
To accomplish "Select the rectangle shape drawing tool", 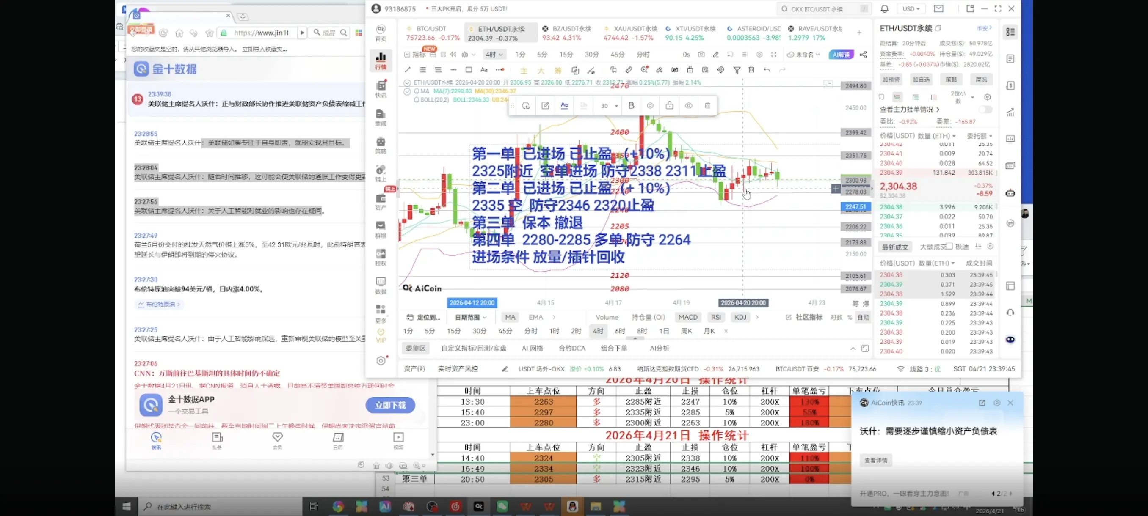I will pyautogui.click(x=468, y=70).
